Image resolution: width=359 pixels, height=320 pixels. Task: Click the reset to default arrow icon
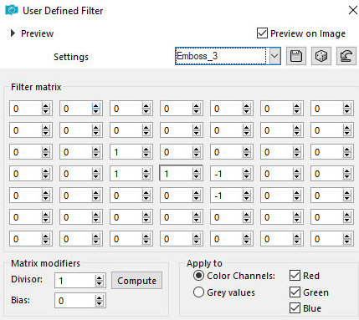pyautogui.click(x=346, y=56)
